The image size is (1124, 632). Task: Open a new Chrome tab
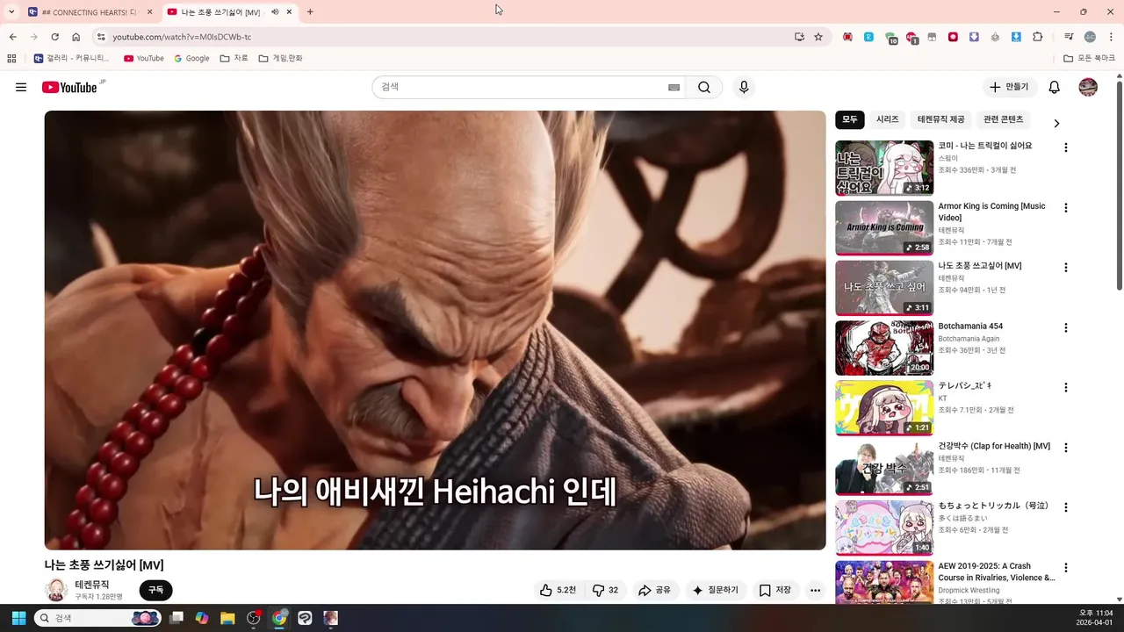(310, 12)
